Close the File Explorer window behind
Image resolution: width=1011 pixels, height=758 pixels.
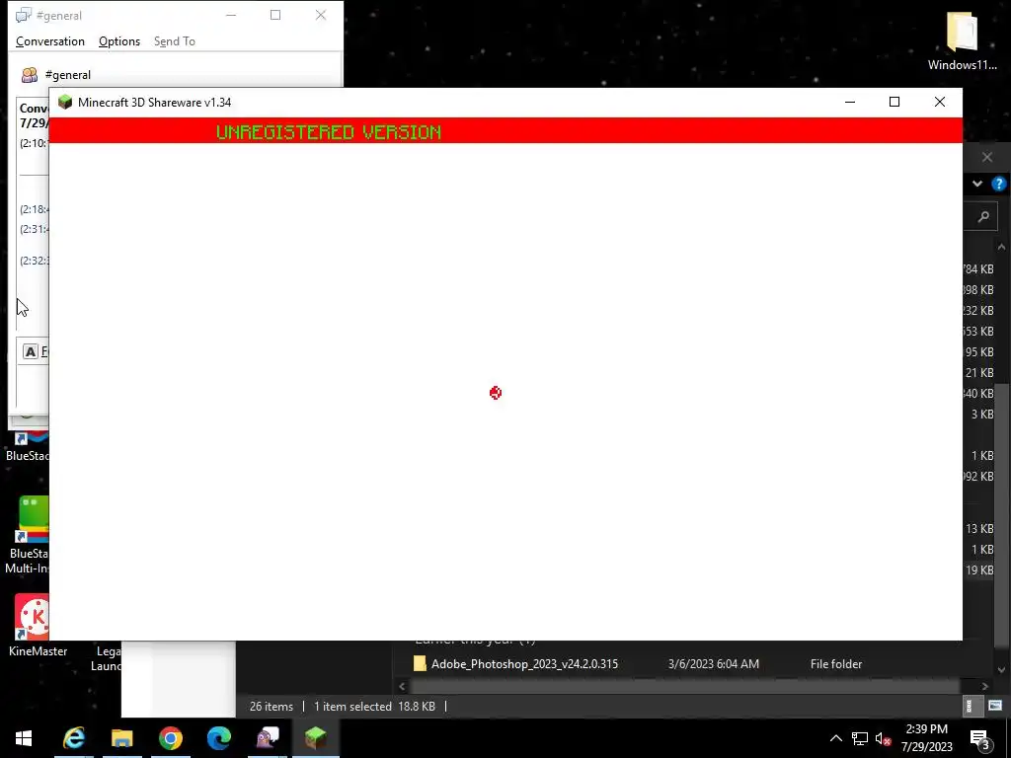(986, 157)
